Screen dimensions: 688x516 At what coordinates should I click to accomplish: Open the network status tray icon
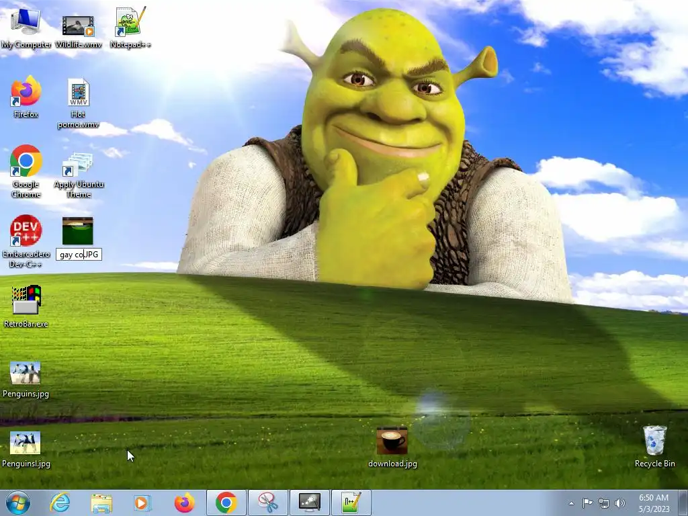(x=604, y=503)
